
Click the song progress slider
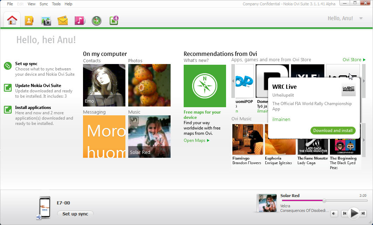324,201
